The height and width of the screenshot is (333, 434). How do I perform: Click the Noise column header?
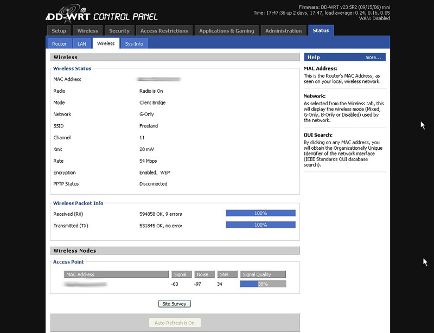(x=205, y=274)
